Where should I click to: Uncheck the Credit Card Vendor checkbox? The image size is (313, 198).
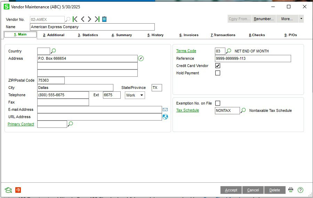[x=218, y=66]
